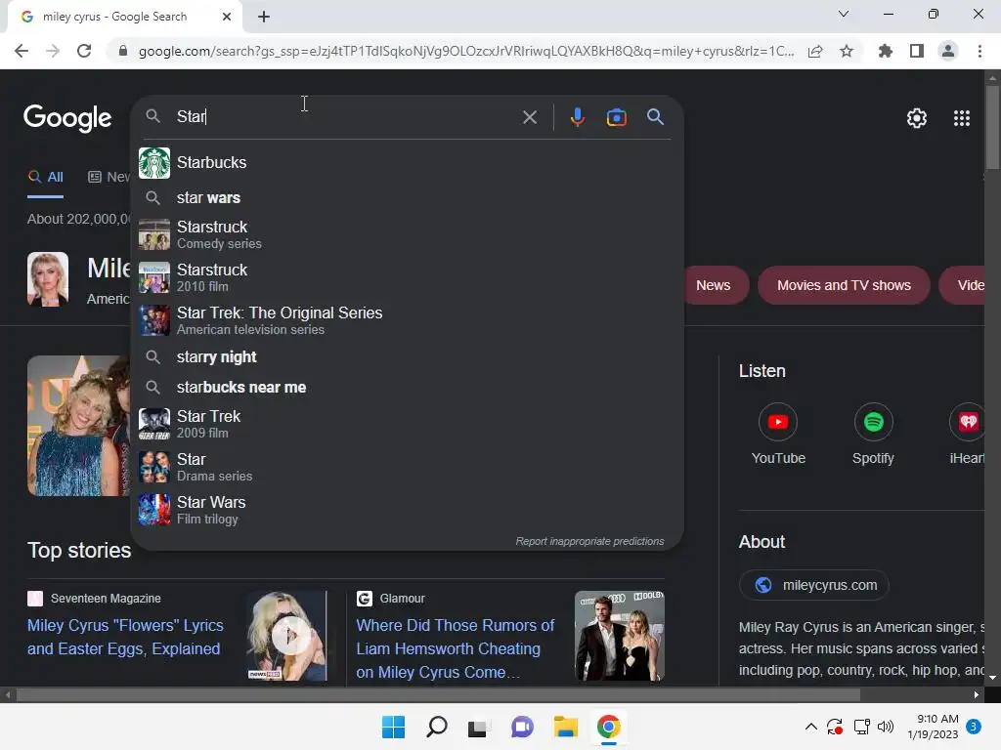Select the Starbucks suggestion
The height and width of the screenshot is (750, 1001).
tap(407, 163)
